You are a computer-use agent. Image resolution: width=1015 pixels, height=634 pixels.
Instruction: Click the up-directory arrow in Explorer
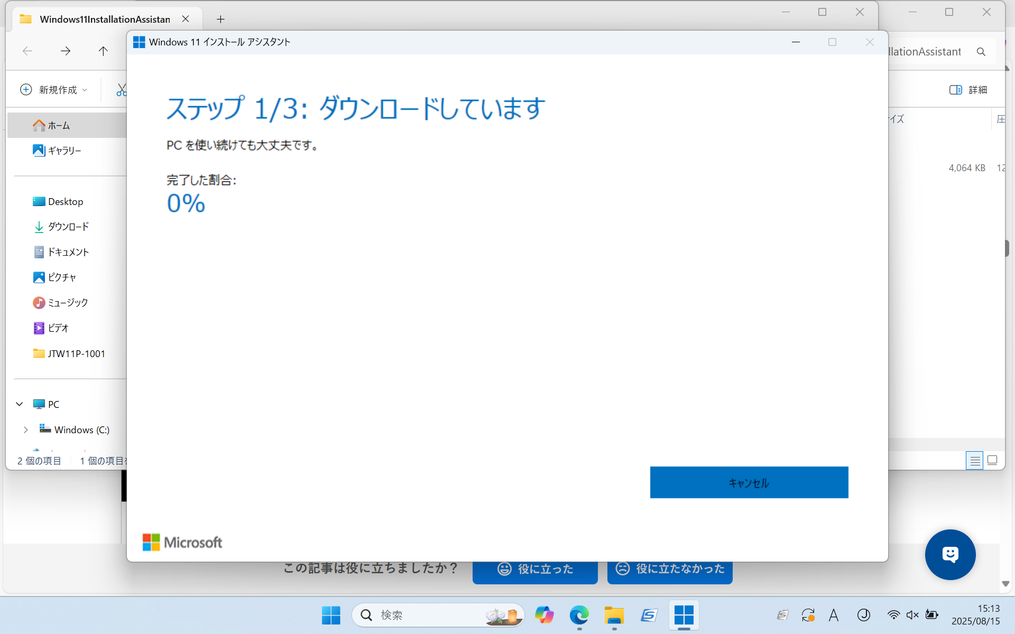tap(103, 51)
